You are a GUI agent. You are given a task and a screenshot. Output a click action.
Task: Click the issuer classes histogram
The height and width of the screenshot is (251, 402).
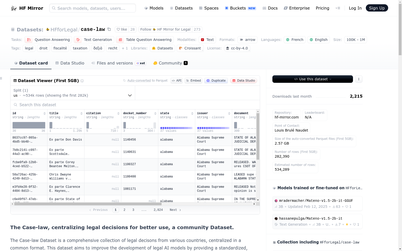click(x=213, y=128)
